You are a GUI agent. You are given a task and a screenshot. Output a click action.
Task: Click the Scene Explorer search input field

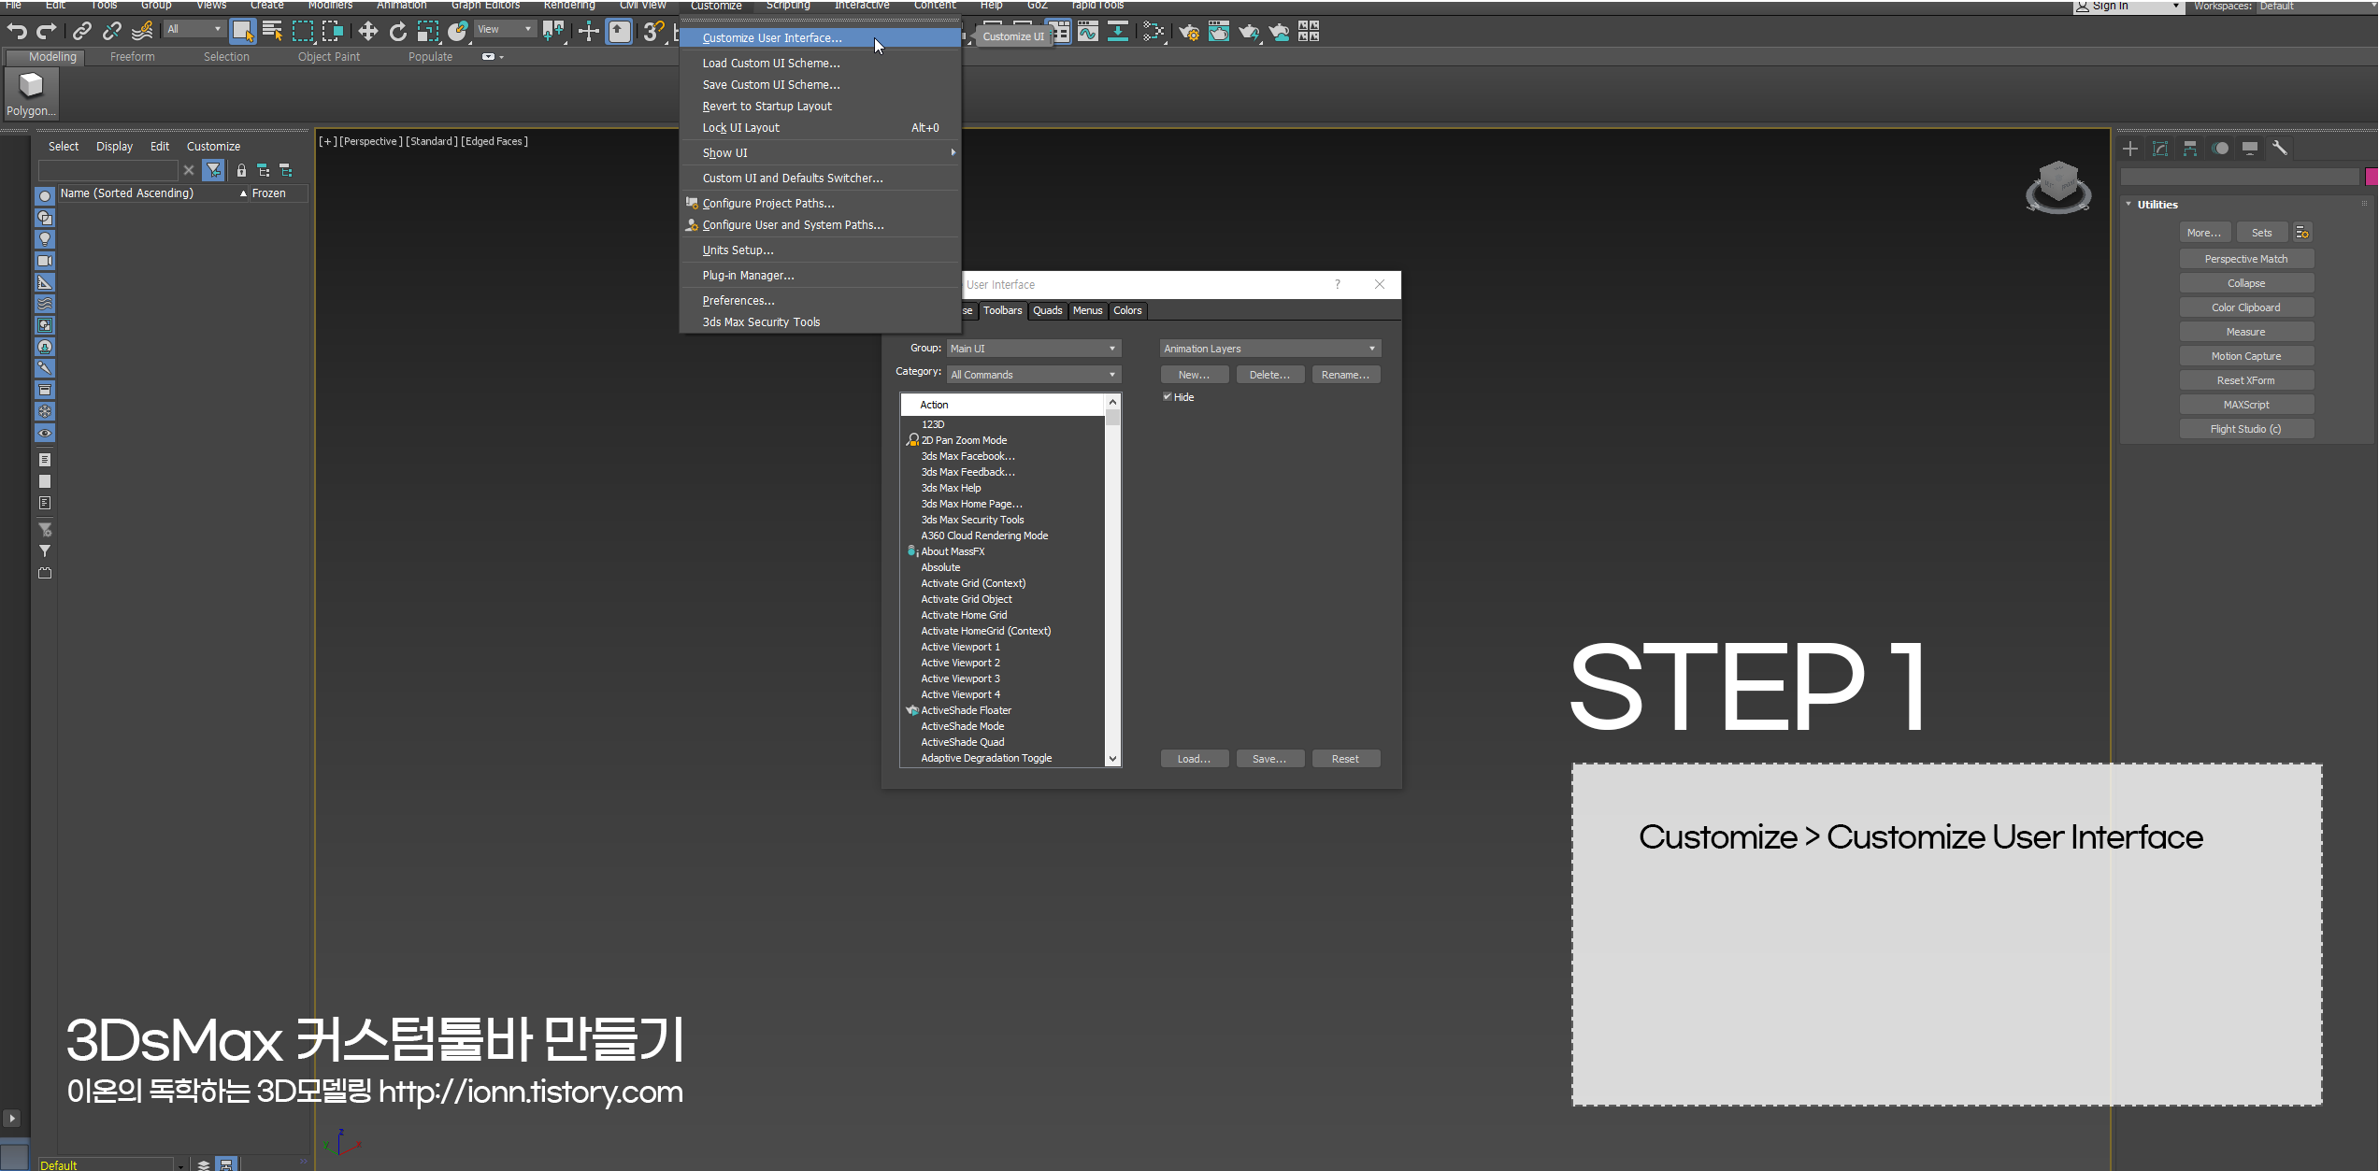[108, 170]
